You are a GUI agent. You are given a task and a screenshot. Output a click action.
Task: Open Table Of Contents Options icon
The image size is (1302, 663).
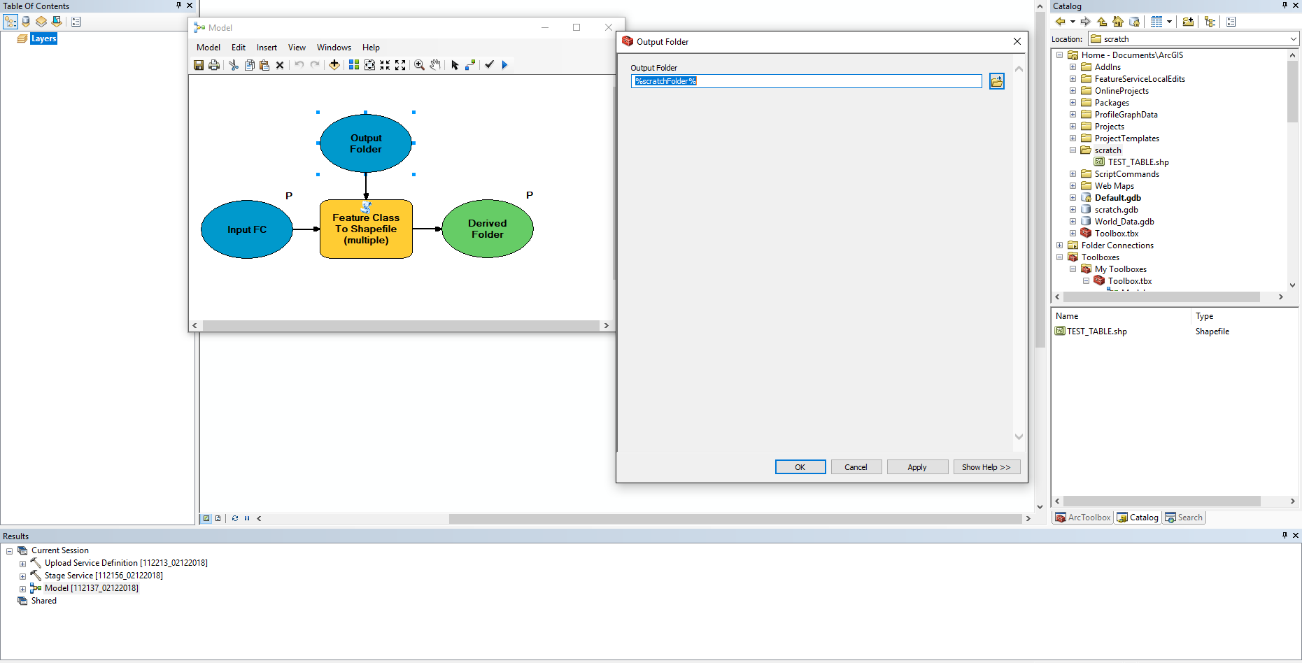[x=76, y=22]
